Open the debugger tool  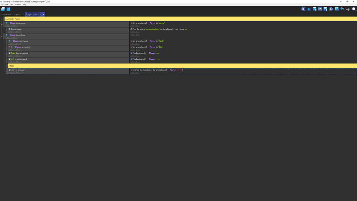coord(308,9)
